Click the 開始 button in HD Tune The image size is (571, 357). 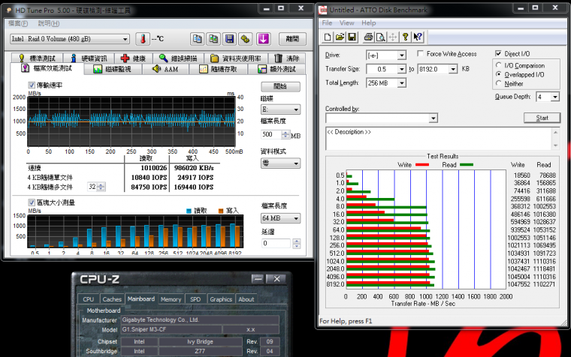[279, 87]
